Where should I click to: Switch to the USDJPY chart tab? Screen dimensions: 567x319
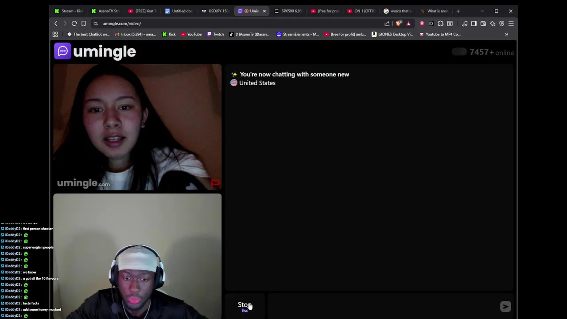point(216,11)
